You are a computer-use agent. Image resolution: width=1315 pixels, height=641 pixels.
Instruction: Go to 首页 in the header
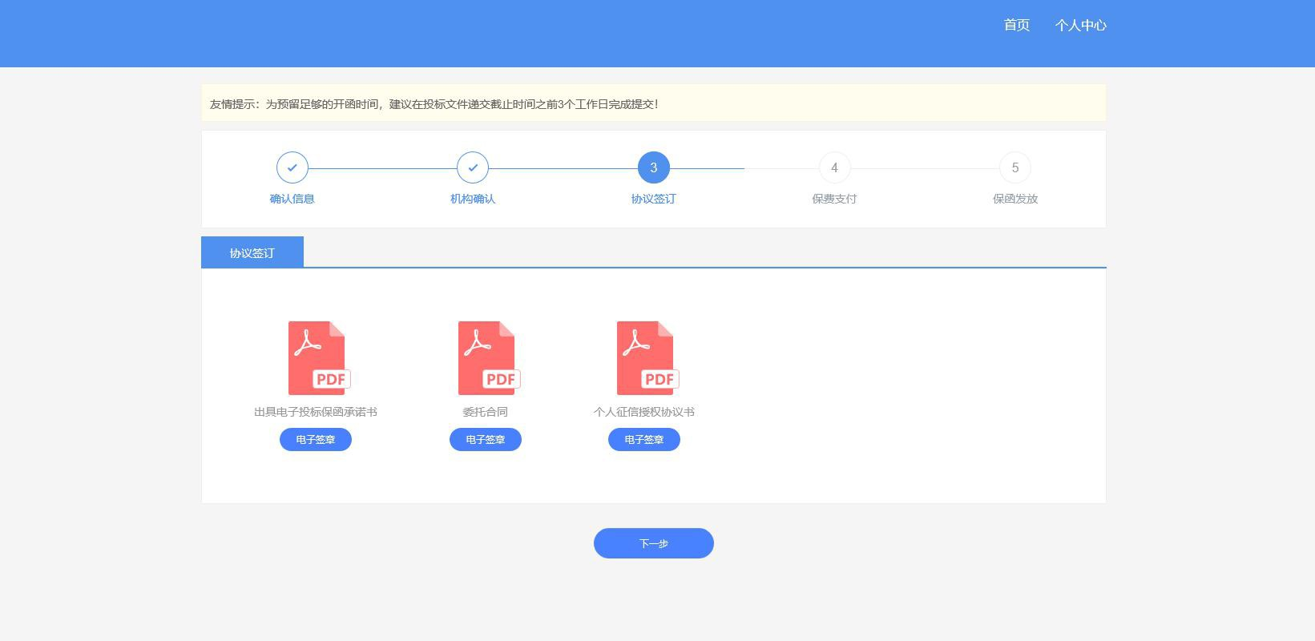(1017, 25)
